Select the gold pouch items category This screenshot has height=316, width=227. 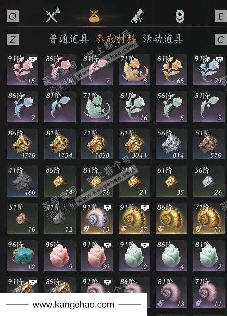click(96, 16)
